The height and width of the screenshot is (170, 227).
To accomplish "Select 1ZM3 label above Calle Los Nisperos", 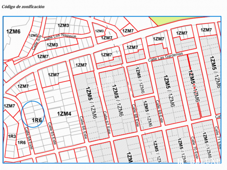I will (x=63, y=26).
